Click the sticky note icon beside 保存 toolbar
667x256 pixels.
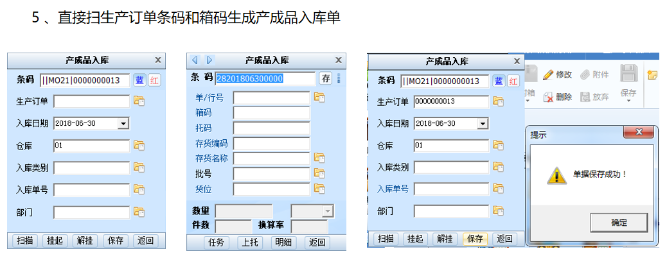(652, 75)
